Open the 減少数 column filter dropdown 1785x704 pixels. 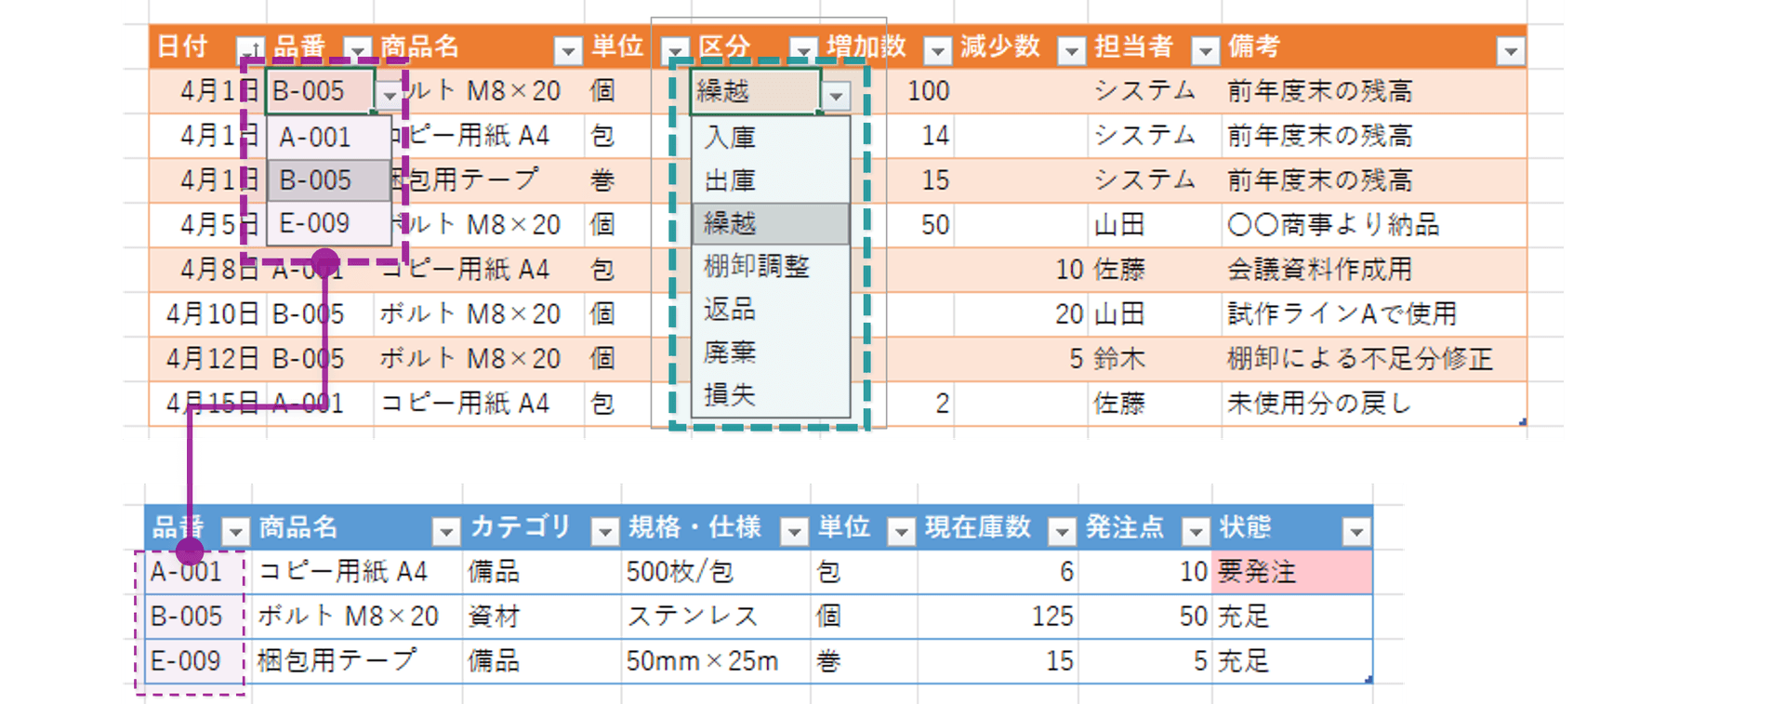tap(1072, 50)
